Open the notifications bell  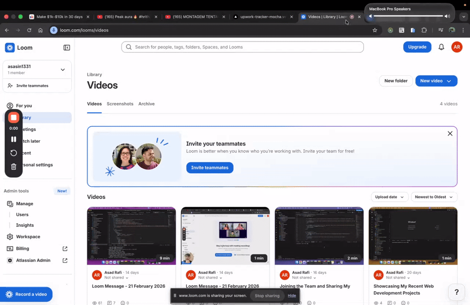[x=441, y=47]
